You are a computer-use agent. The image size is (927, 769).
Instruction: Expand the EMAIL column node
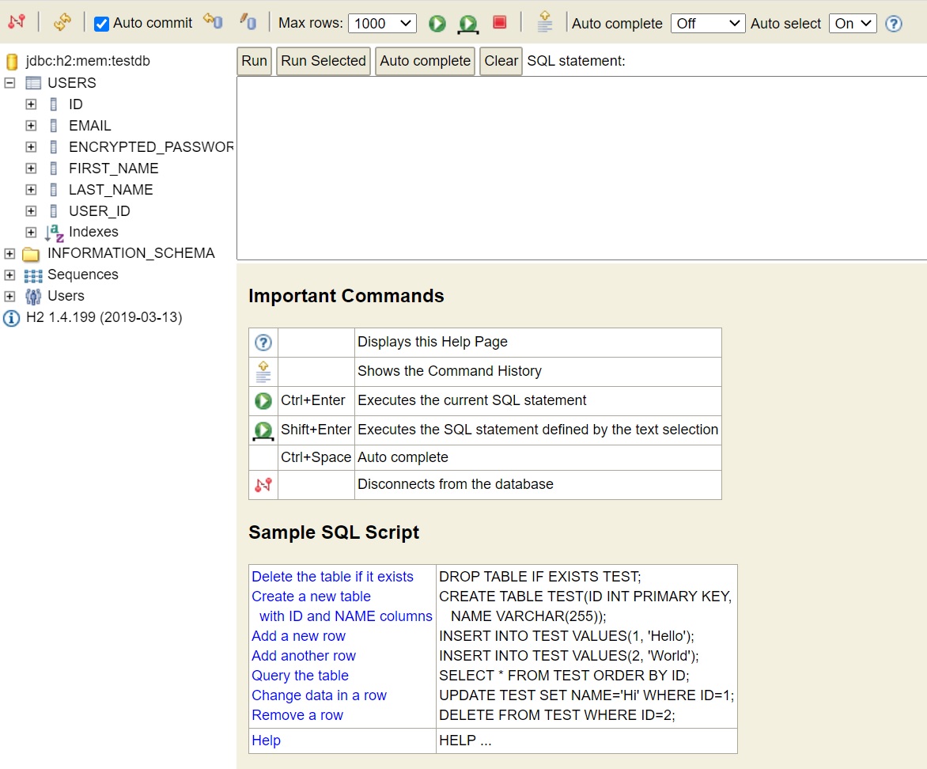pos(31,126)
